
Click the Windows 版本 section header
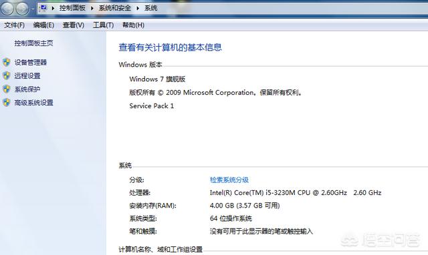[x=140, y=65]
